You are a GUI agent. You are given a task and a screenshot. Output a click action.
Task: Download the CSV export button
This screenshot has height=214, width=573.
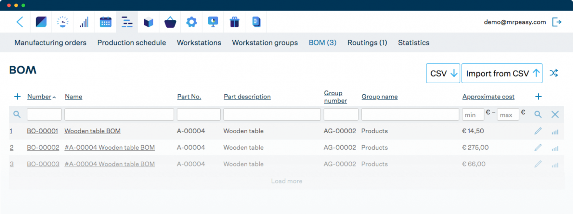pos(443,73)
